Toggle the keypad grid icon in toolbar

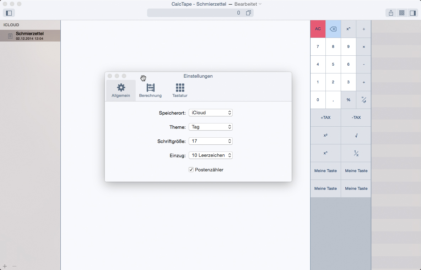402,13
